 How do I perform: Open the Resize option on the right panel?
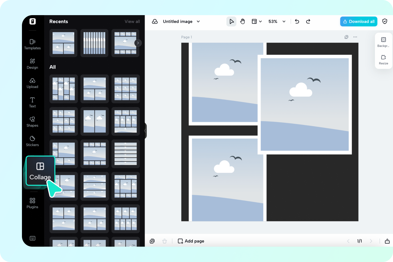coord(383,59)
